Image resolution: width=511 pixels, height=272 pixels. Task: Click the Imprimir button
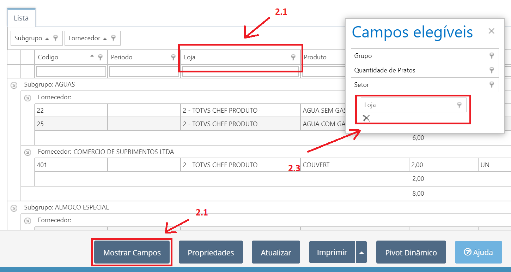pyautogui.click(x=332, y=252)
